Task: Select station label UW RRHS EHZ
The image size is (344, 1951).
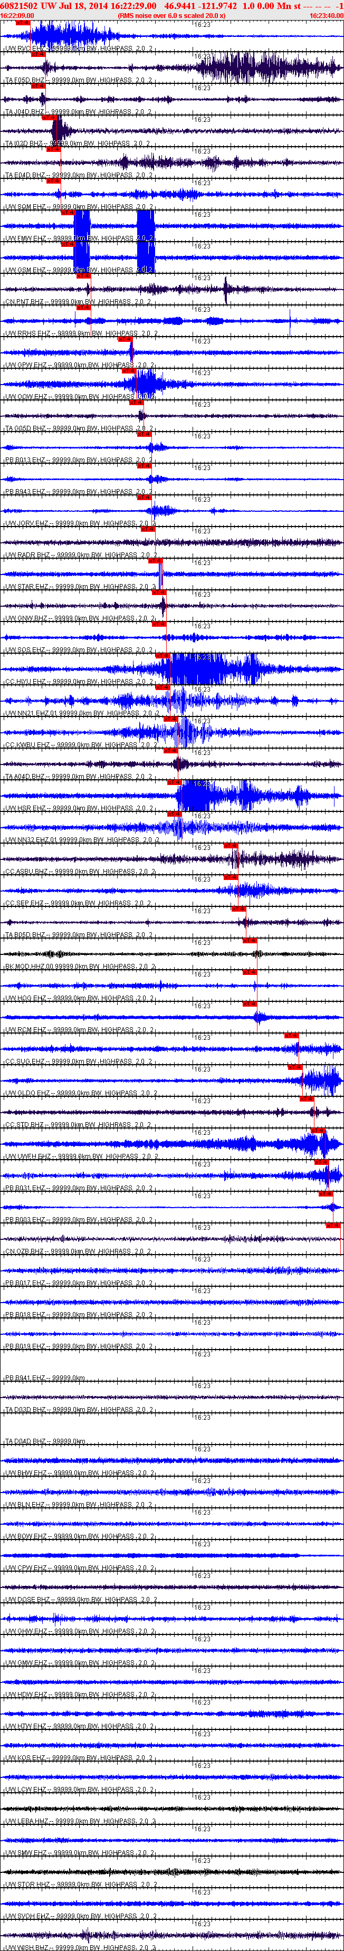Action: pos(28,334)
